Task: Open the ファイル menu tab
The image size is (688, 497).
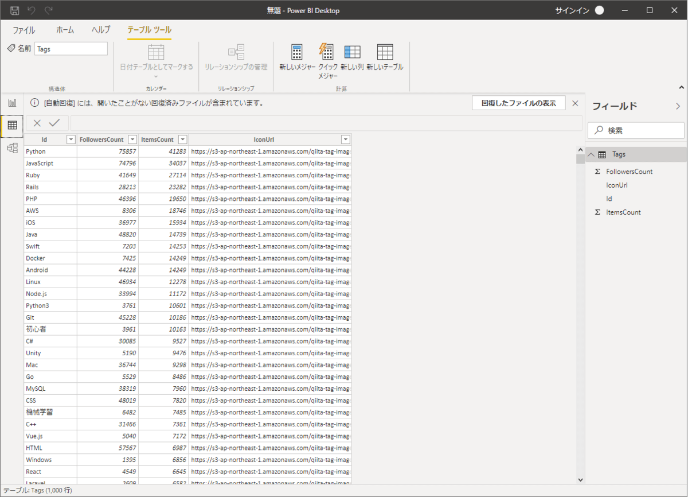Action: (x=24, y=30)
